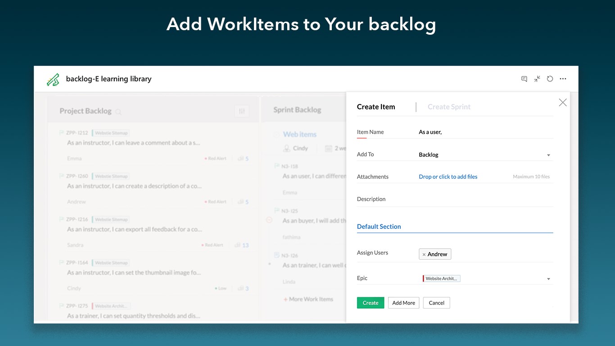Click the user icon next to Cindy
This screenshot has width=615, height=346.
[x=286, y=148]
